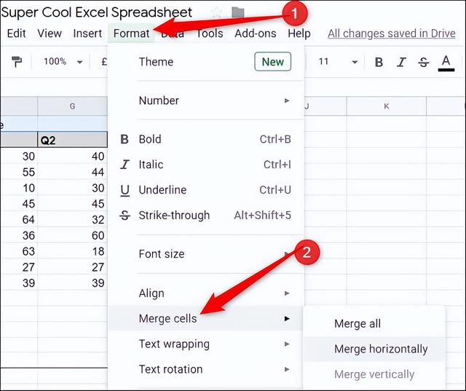Click the All changes saved in Drive link
Viewport: 466px width, 391px height.
click(x=391, y=33)
